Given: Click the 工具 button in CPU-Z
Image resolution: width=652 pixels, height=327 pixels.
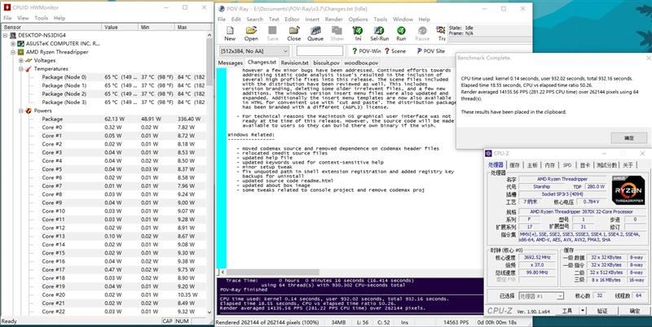Looking at the screenshot, I should pyautogui.click(x=567, y=311).
